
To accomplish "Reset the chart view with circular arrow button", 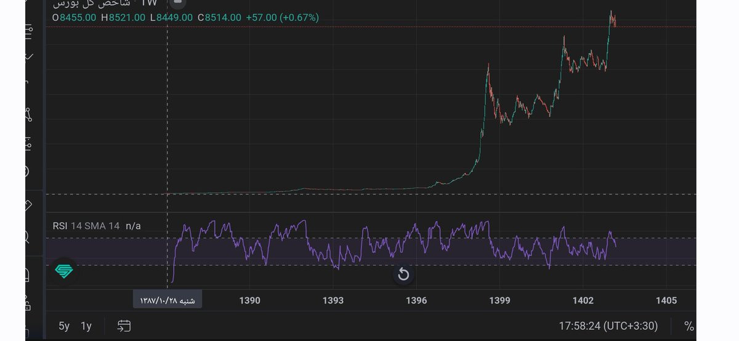I will pyautogui.click(x=403, y=275).
